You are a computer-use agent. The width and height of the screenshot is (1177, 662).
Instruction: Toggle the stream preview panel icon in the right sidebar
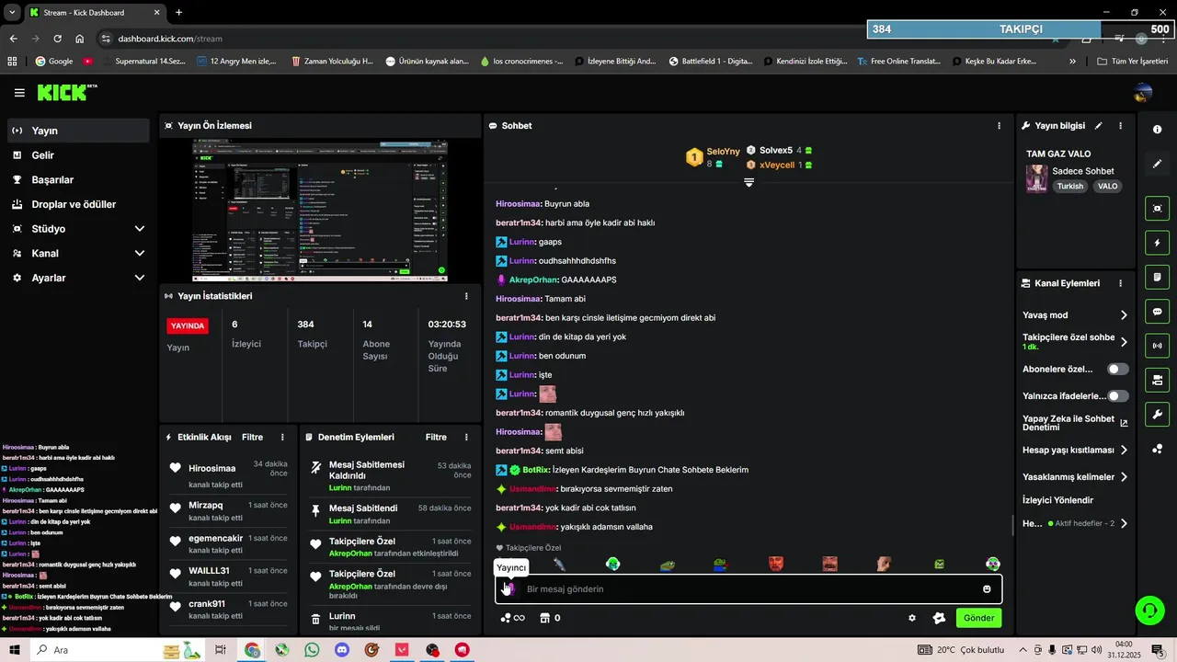pyautogui.click(x=1157, y=209)
